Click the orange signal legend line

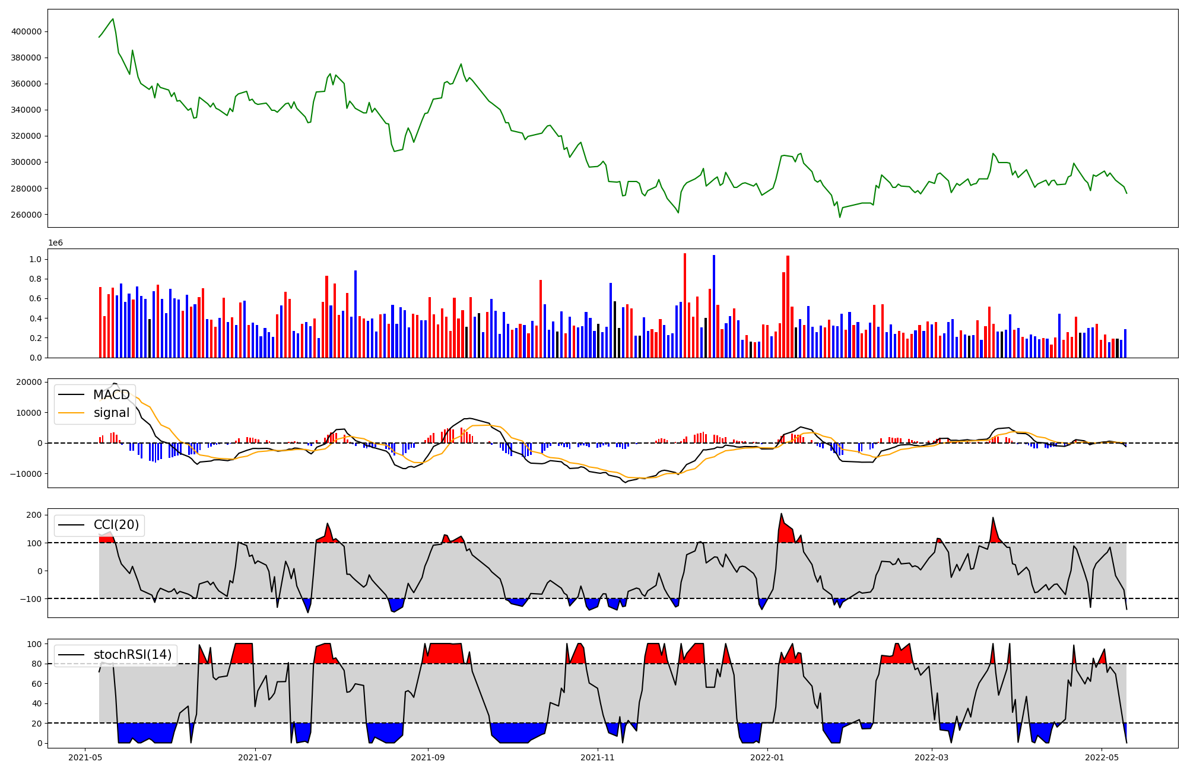tap(72, 413)
